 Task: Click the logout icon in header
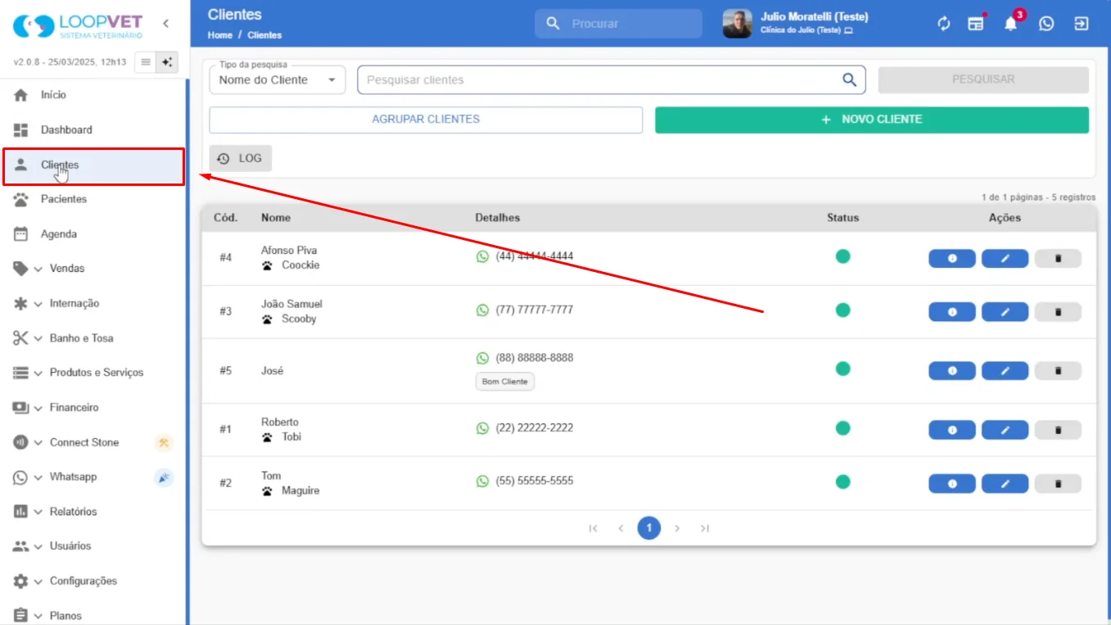(x=1082, y=24)
